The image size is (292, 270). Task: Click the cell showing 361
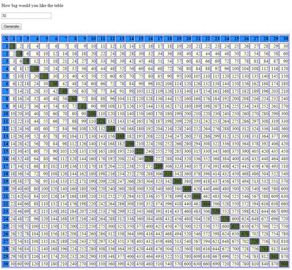point(177,181)
